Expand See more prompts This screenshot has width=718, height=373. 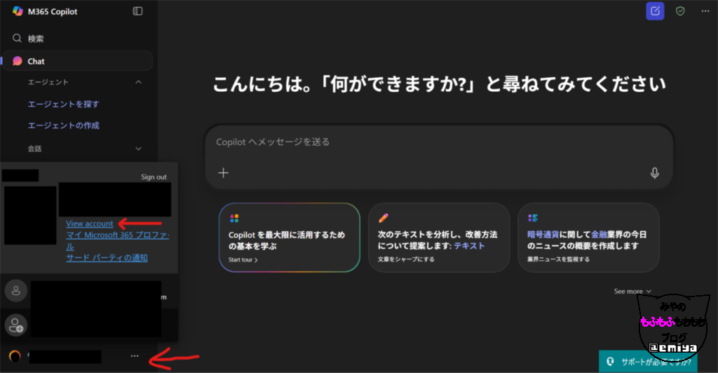pyautogui.click(x=632, y=291)
